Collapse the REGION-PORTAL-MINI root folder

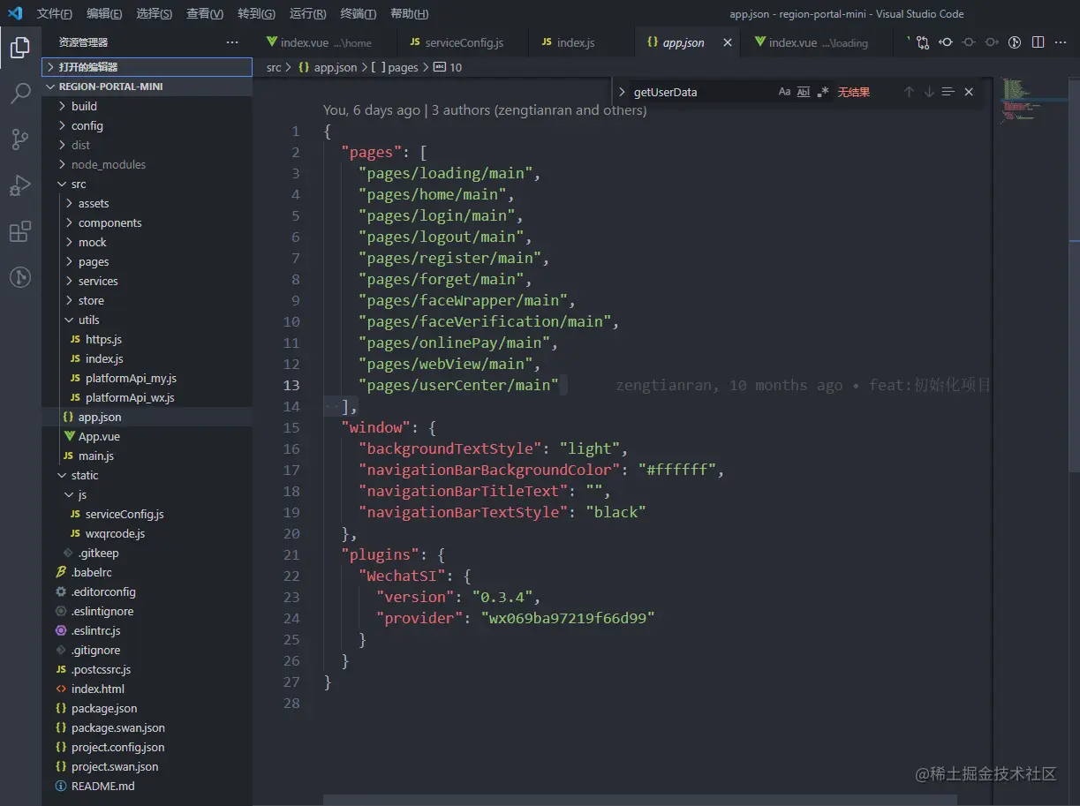click(147, 87)
